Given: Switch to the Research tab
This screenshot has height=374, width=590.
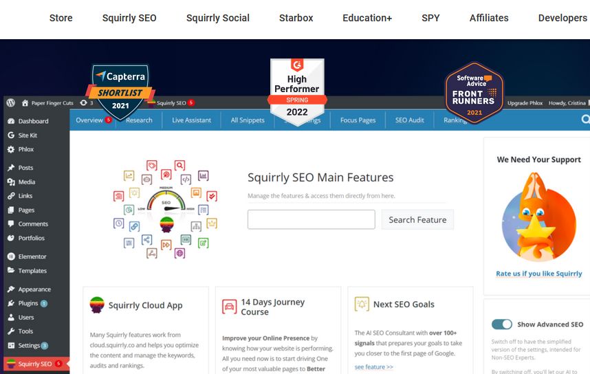Looking at the screenshot, I should coord(139,120).
